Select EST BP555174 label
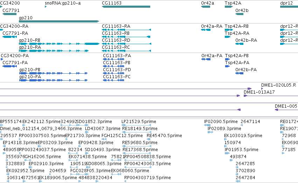This screenshot has height=183, width=298. [x=11, y=122]
